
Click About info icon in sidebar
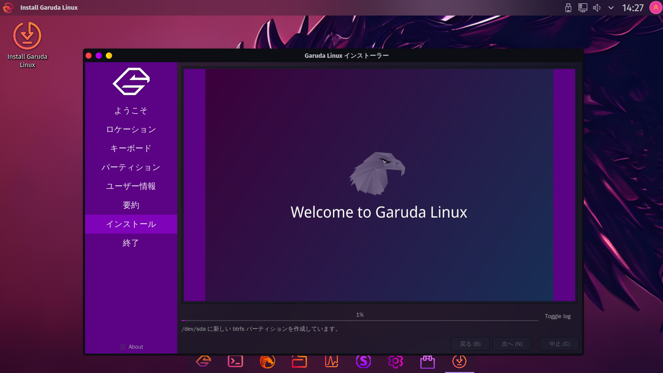(123, 347)
